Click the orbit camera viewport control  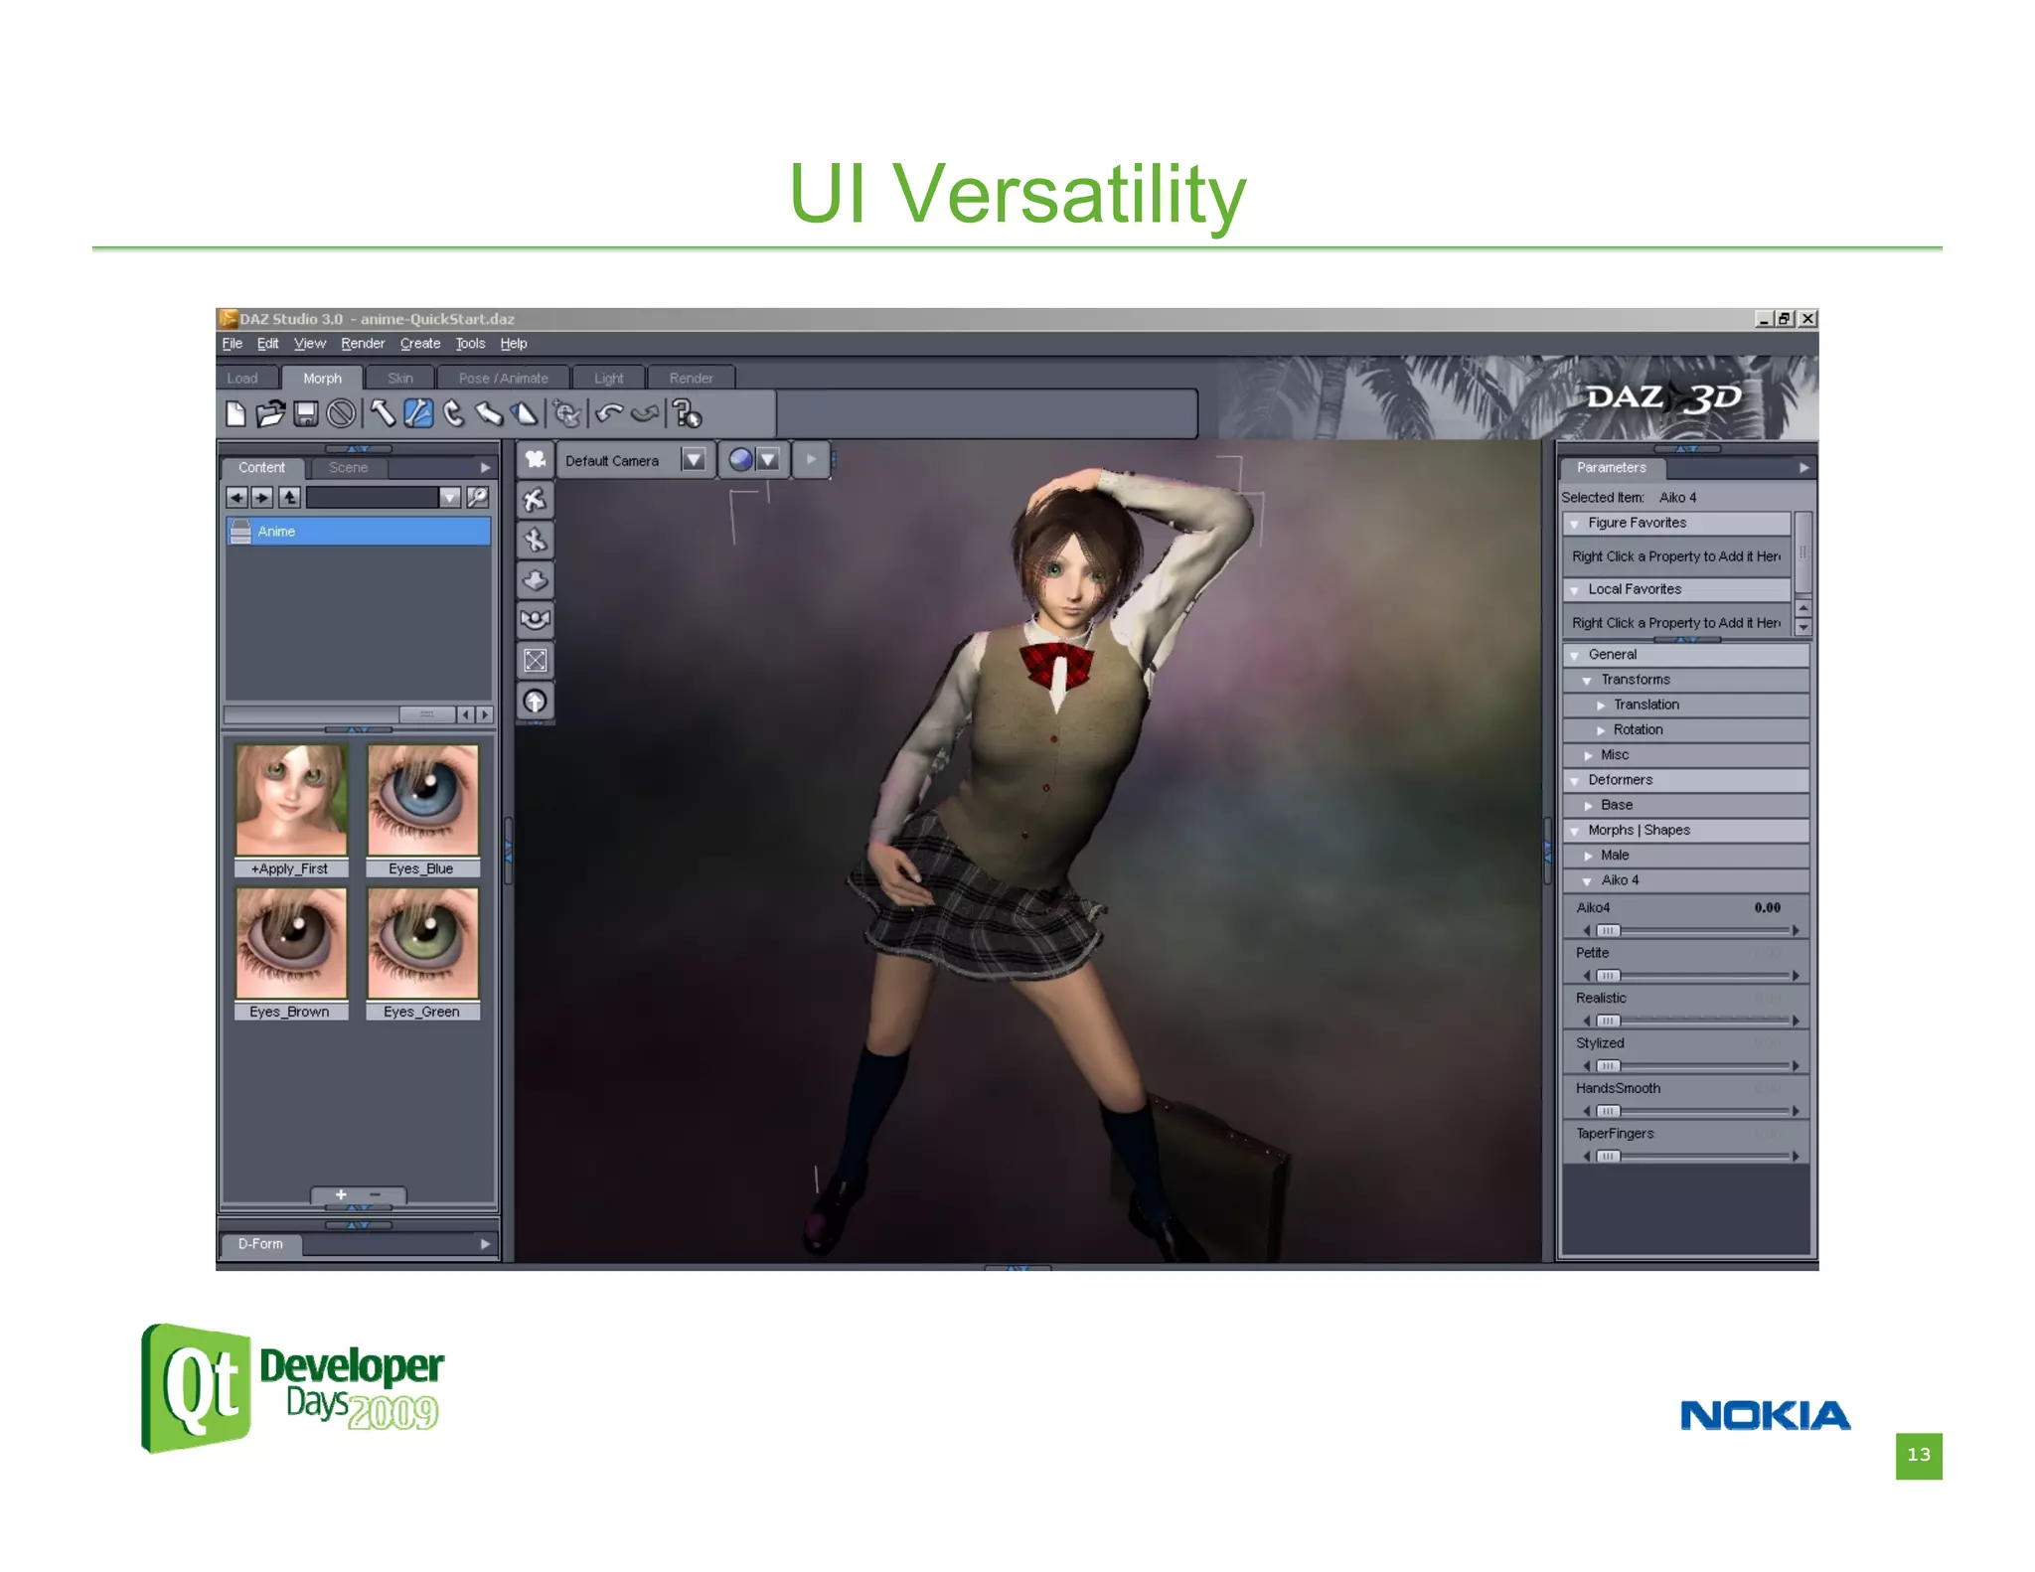(x=536, y=500)
